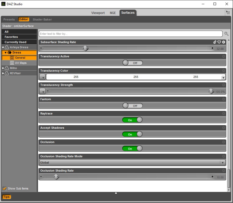The width and height of the screenshot is (233, 203).
Task: Toggle Translucency Active switch on
Action: click(133, 63)
